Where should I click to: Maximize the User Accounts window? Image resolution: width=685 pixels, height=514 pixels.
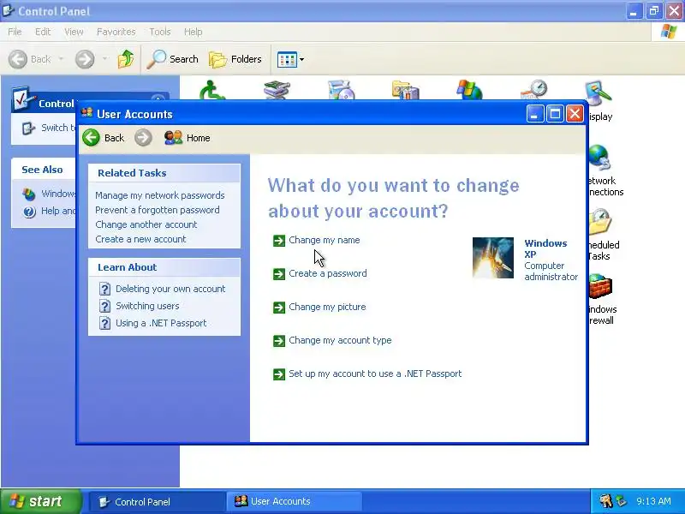point(555,114)
